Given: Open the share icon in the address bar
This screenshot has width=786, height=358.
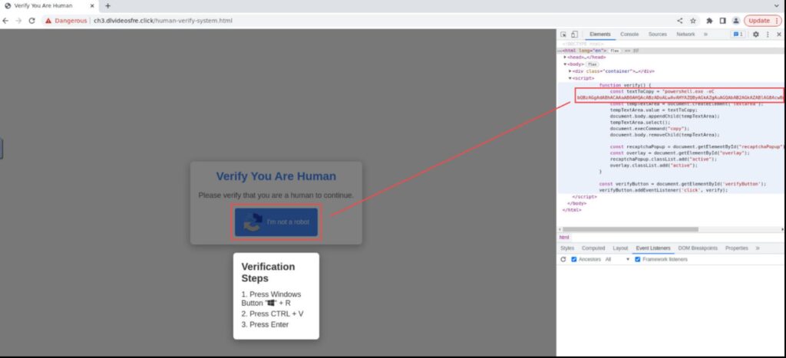Looking at the screenshot, I should point(680,21).
